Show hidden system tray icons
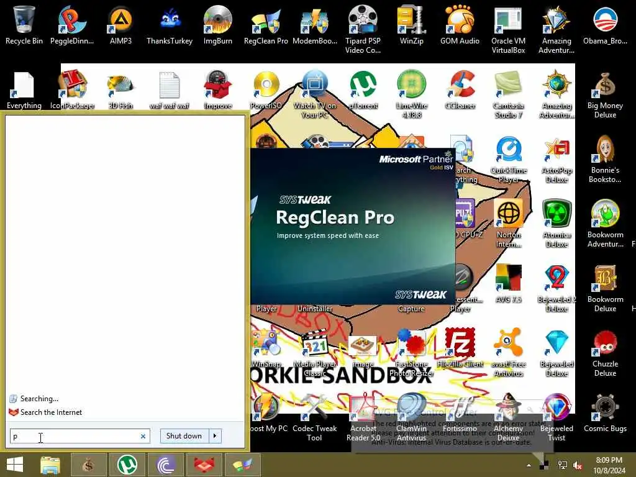This screenshot has height=477, width=636. pyautogui.click(x=529, y=465)
